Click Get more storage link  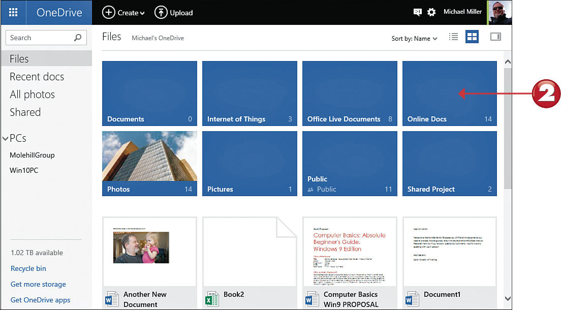[38, 284]
